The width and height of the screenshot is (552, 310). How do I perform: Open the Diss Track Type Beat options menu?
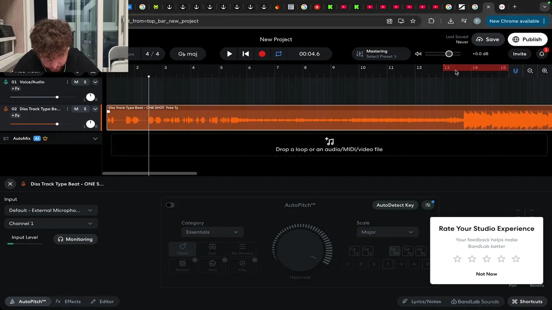(x=68, y=109)
